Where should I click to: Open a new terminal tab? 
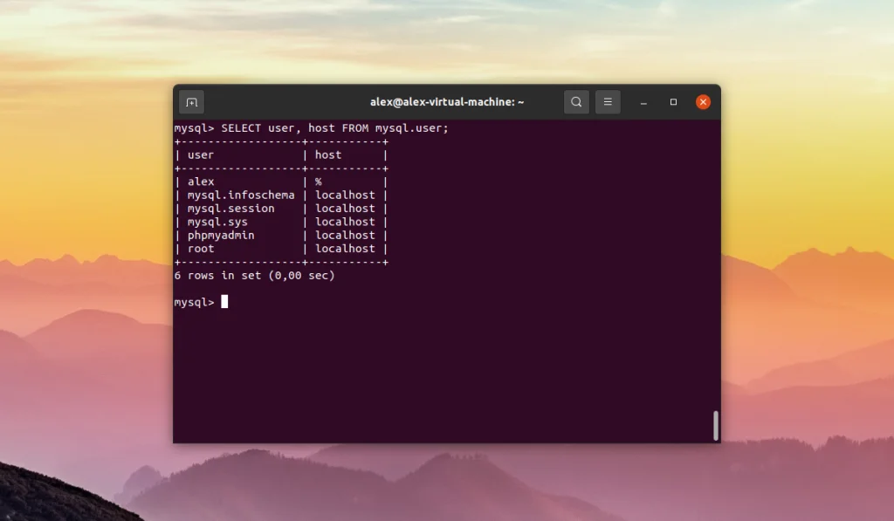pos(191,102)
